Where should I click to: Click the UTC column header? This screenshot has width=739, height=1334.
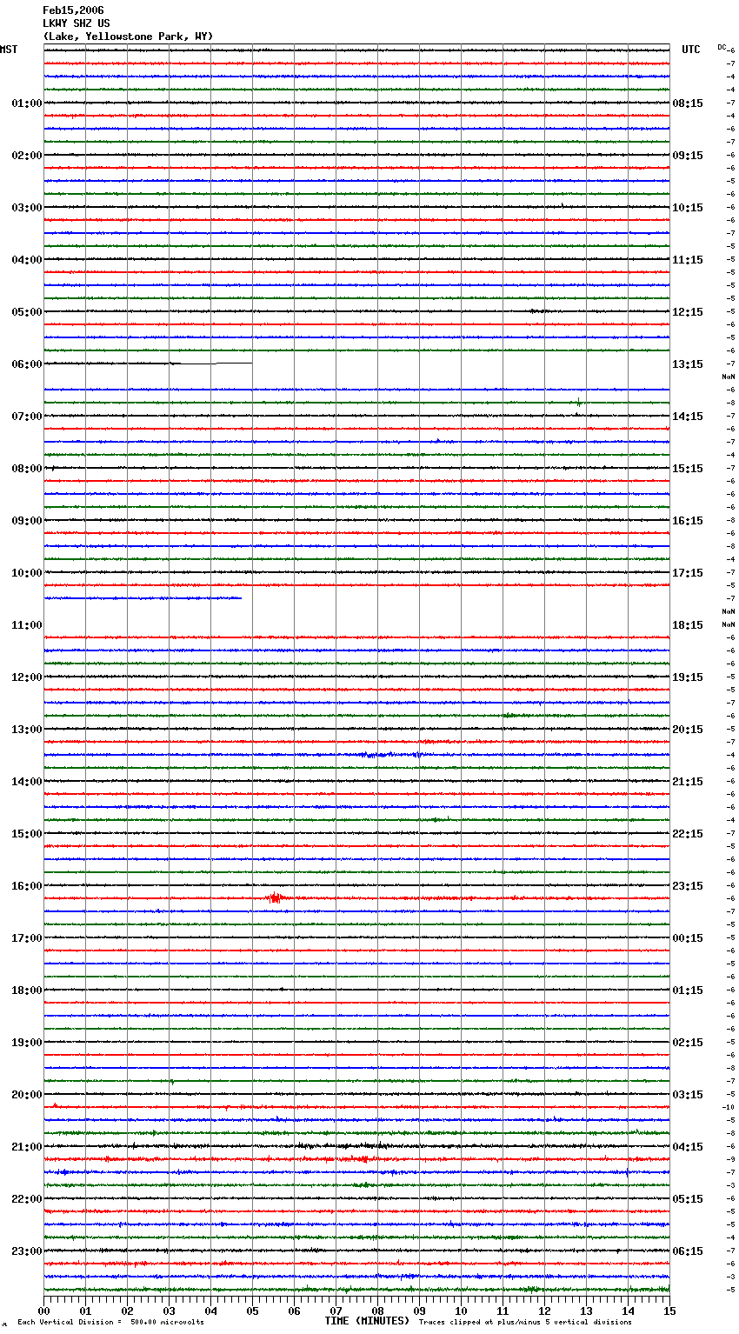pyautogui.click(x=691, y=50)
